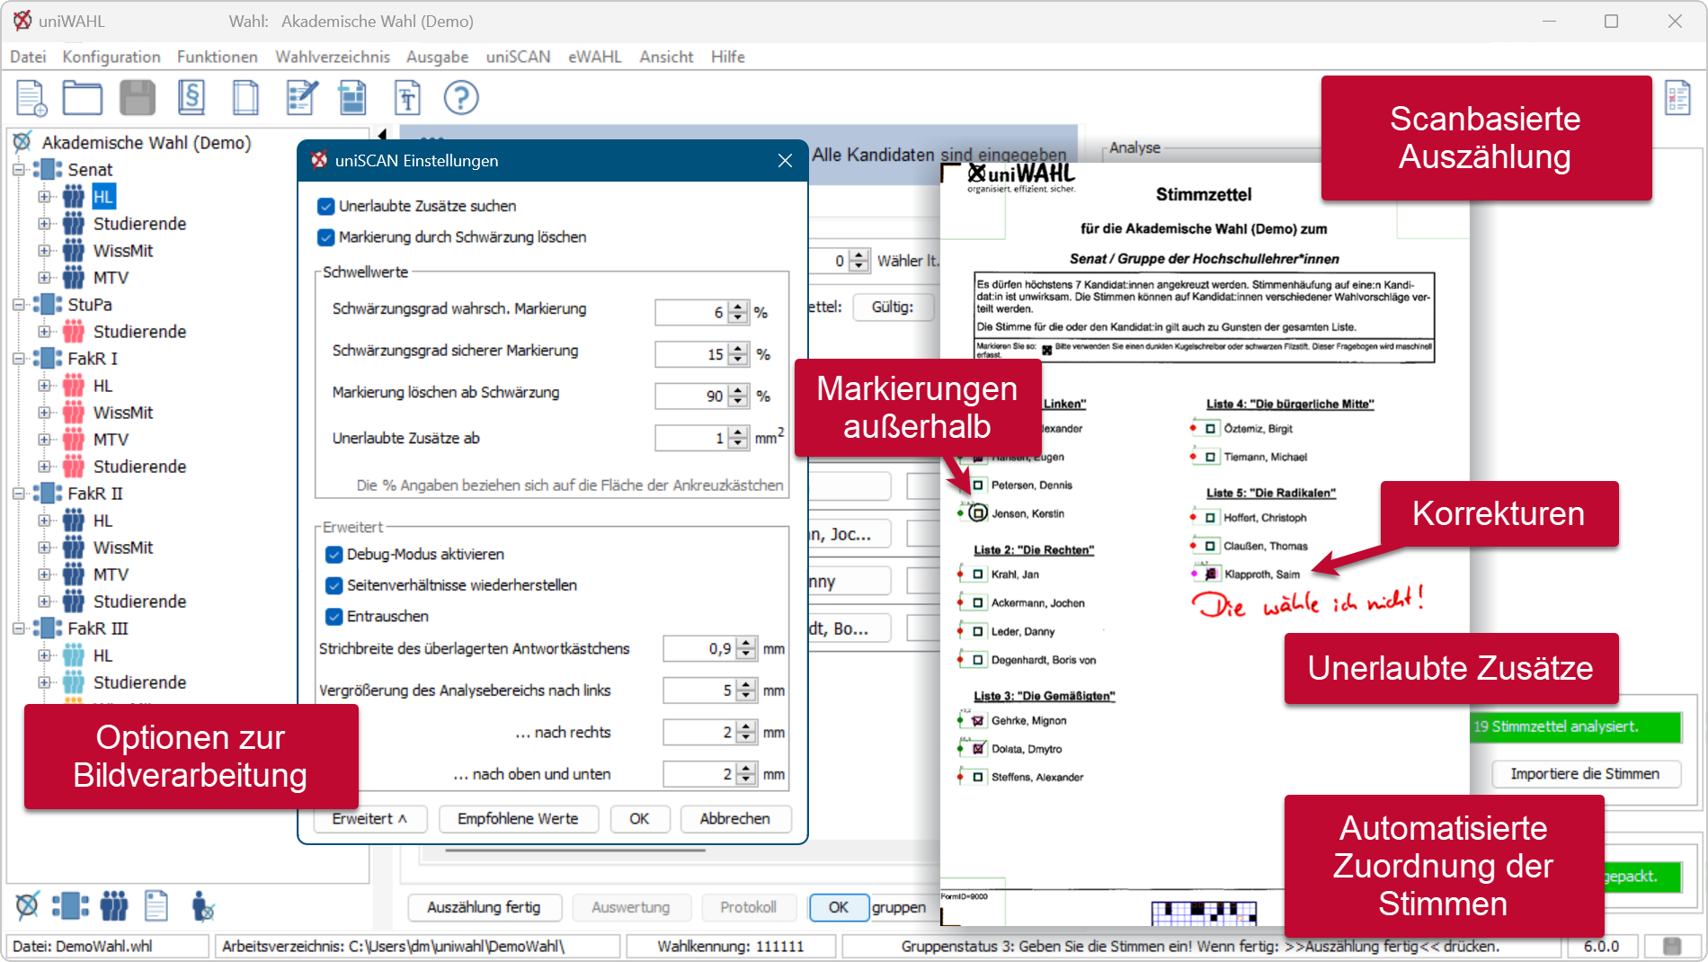Viewport: 1708px width, 962px height.
Task: Click the checklist with pencil toolbar icon
Action: coord(301,98)
